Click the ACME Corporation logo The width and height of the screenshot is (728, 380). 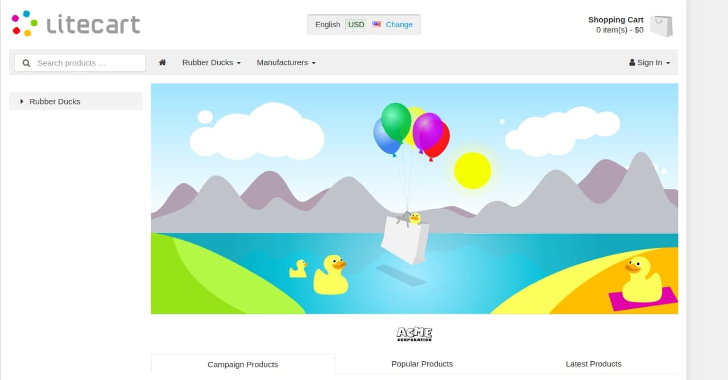click(x=414, y=334)
